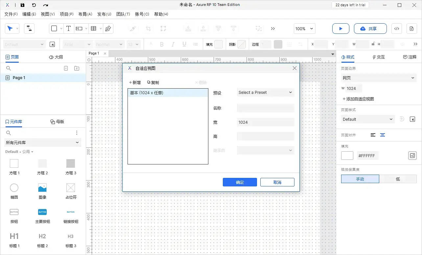
Task: Click the image fill picker icon under 填充
Action: pos(412,156)
